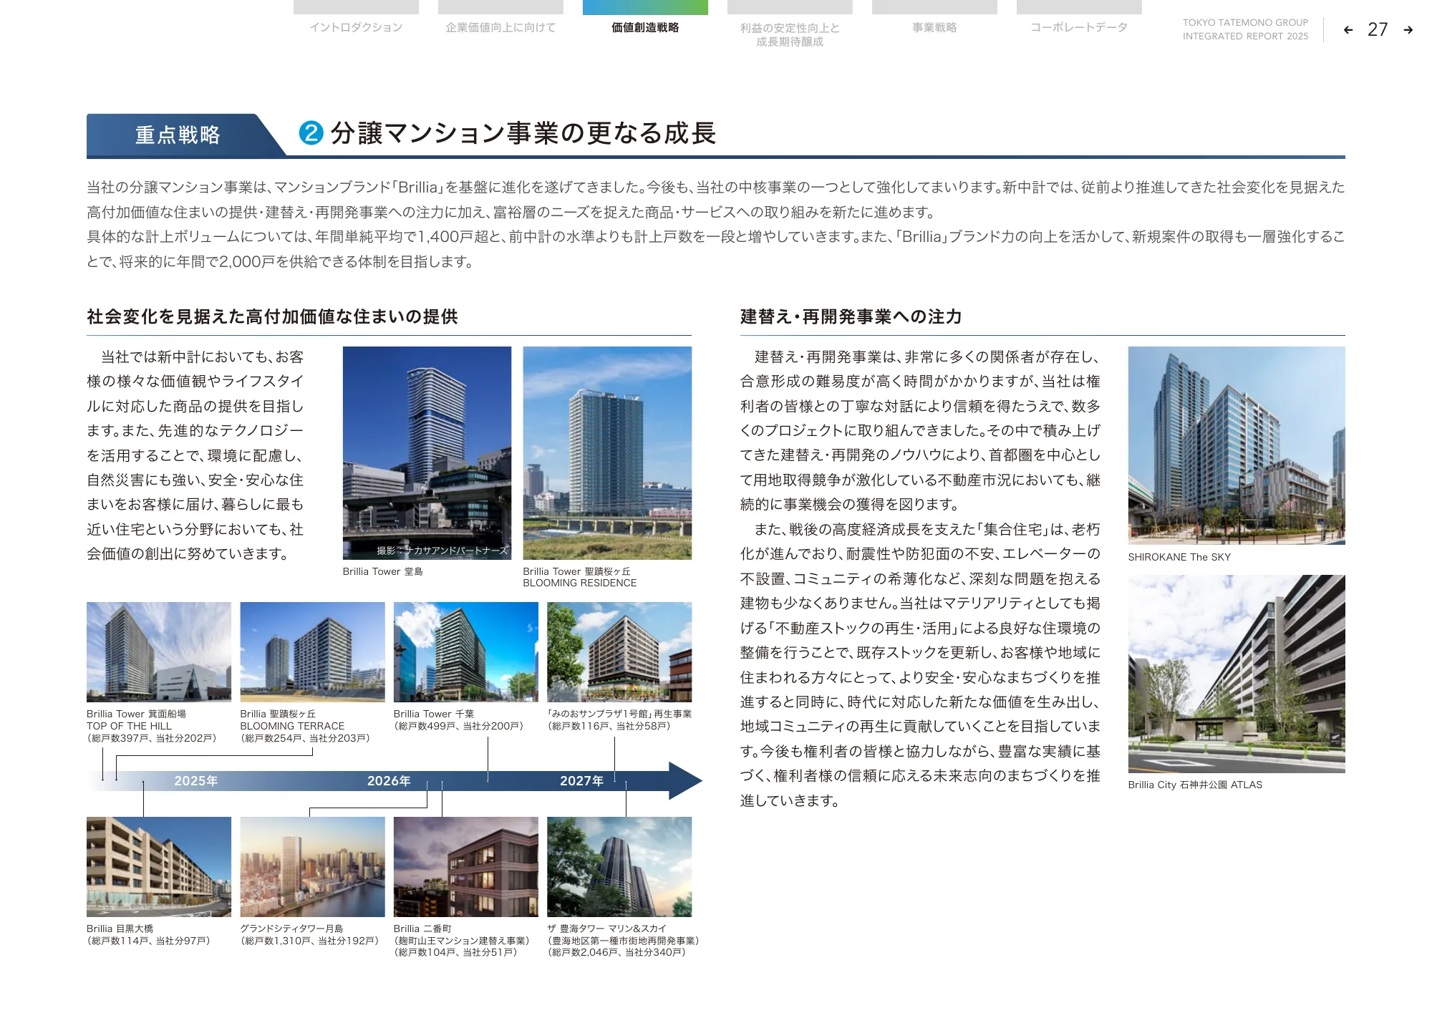
Task: Click the Brillia Tower 千葉 thumbnail
Action: point(465,651)
